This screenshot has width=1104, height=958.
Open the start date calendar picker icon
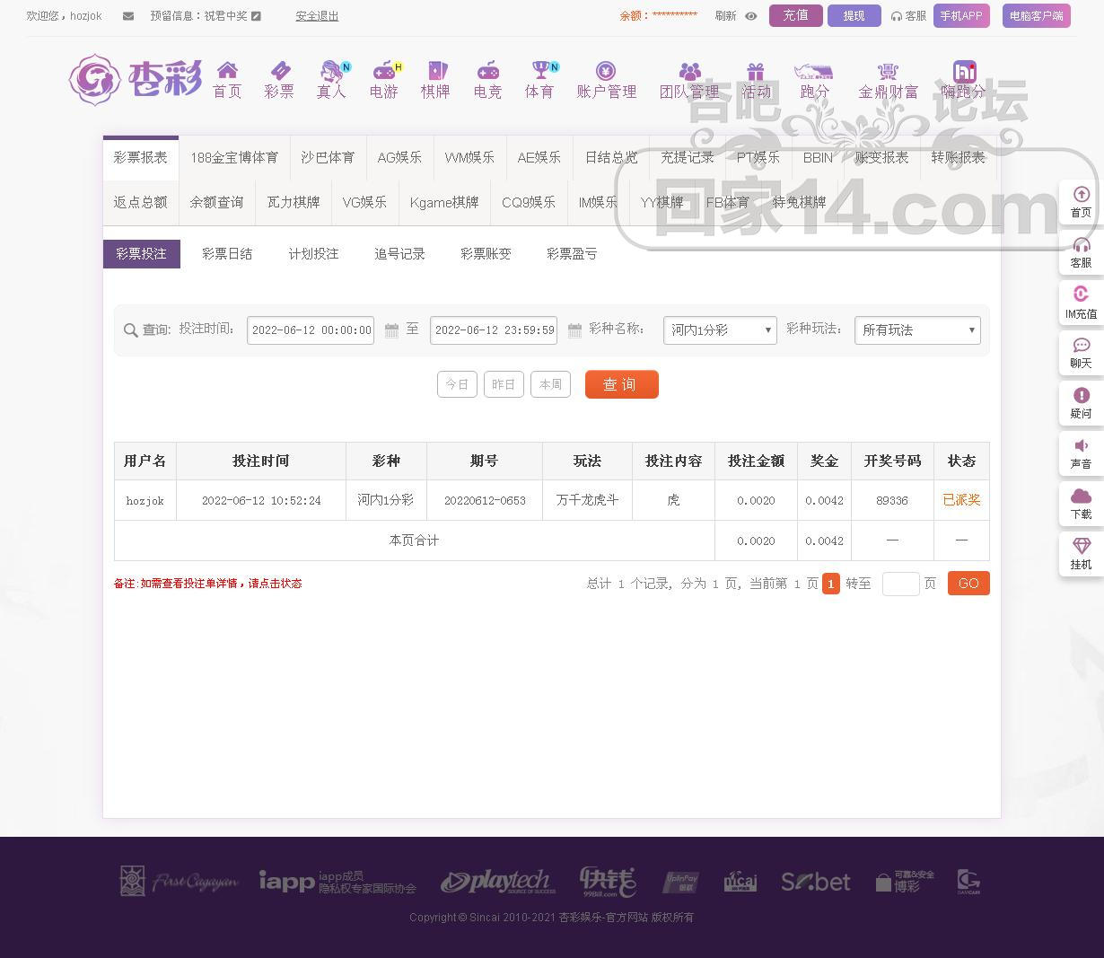pyautogui.click(x=391, y=330)
